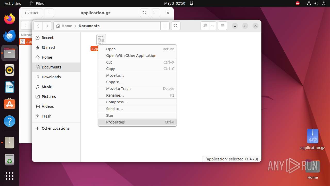Screen dimensions: 330x186
Task: Search in Documents folder
Action: (x=176, y=26)
